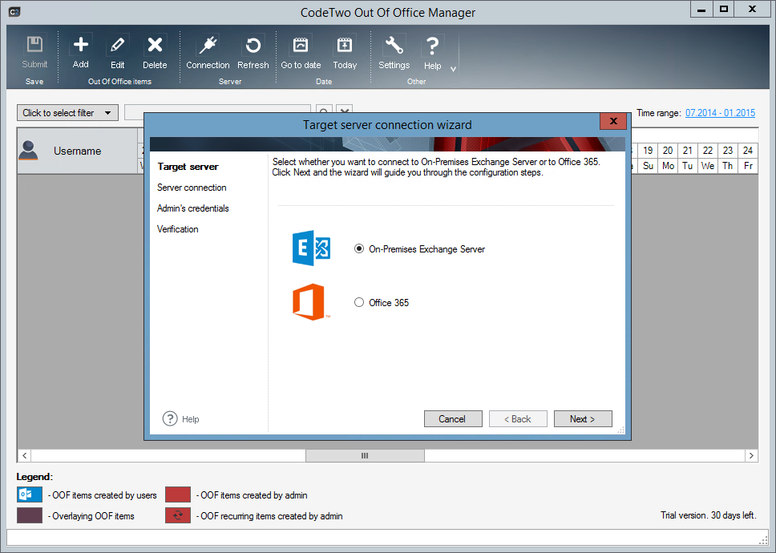Image resolution: width=776 pixels, height=553 pixels.
Task: Close the CodeTwo Out Of Office Manager window
Action: pos(752,10)
